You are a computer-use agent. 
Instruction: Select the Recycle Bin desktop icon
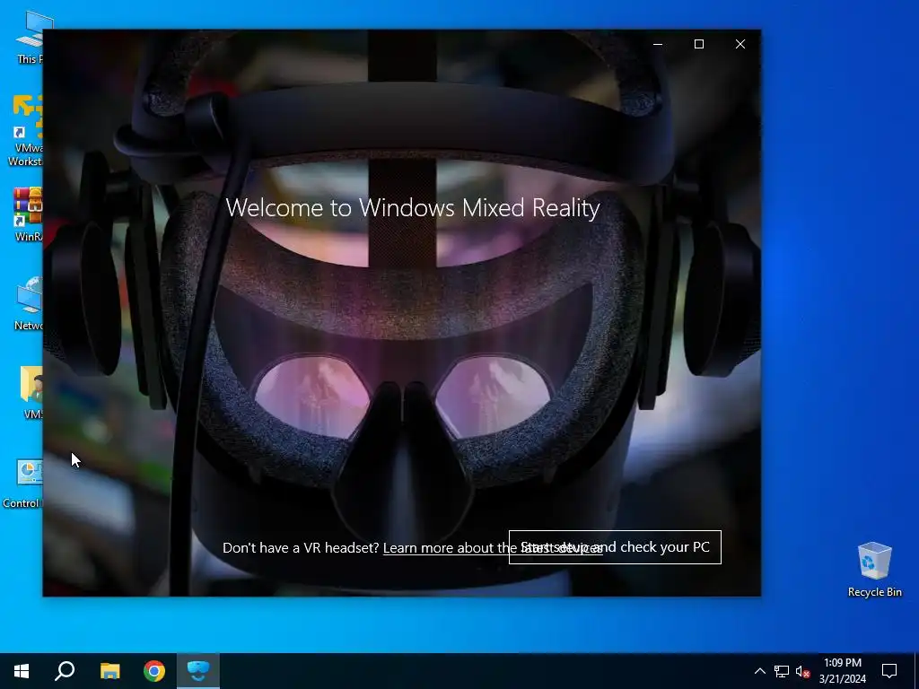(874, 570)
